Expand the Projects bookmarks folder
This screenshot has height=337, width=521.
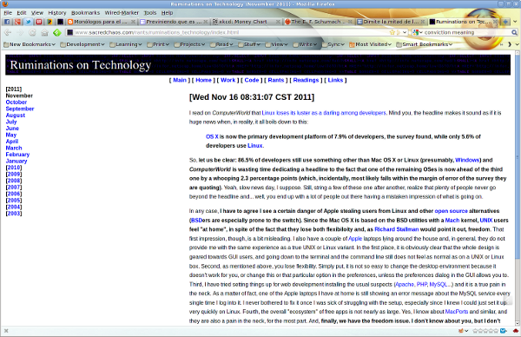189,44
